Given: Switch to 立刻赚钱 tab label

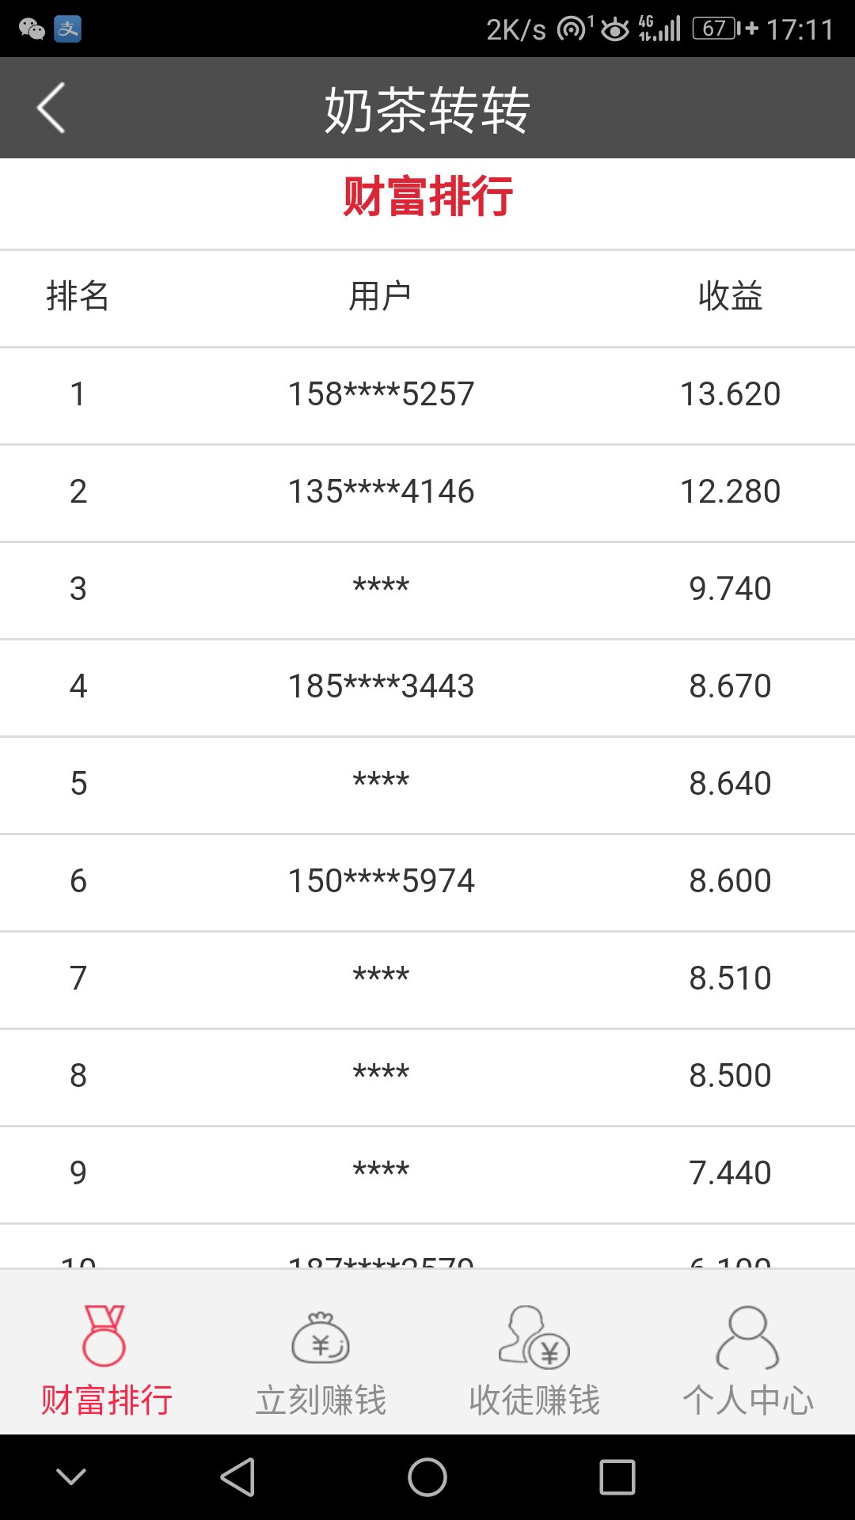Looking at the screenshot, I should (321, 1400).
